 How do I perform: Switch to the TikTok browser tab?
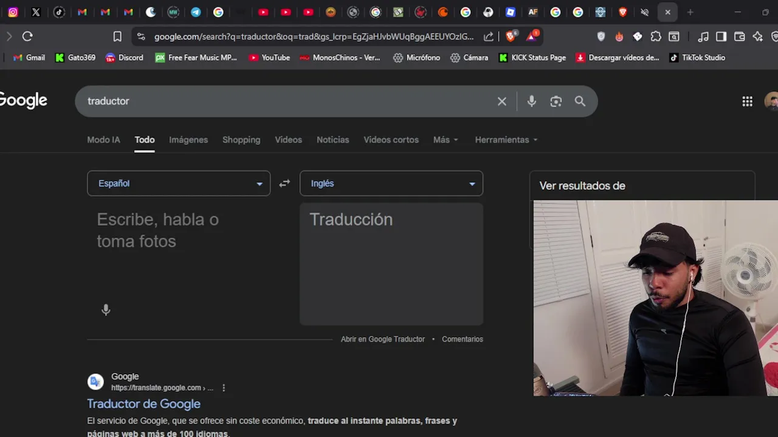[59, 12]
